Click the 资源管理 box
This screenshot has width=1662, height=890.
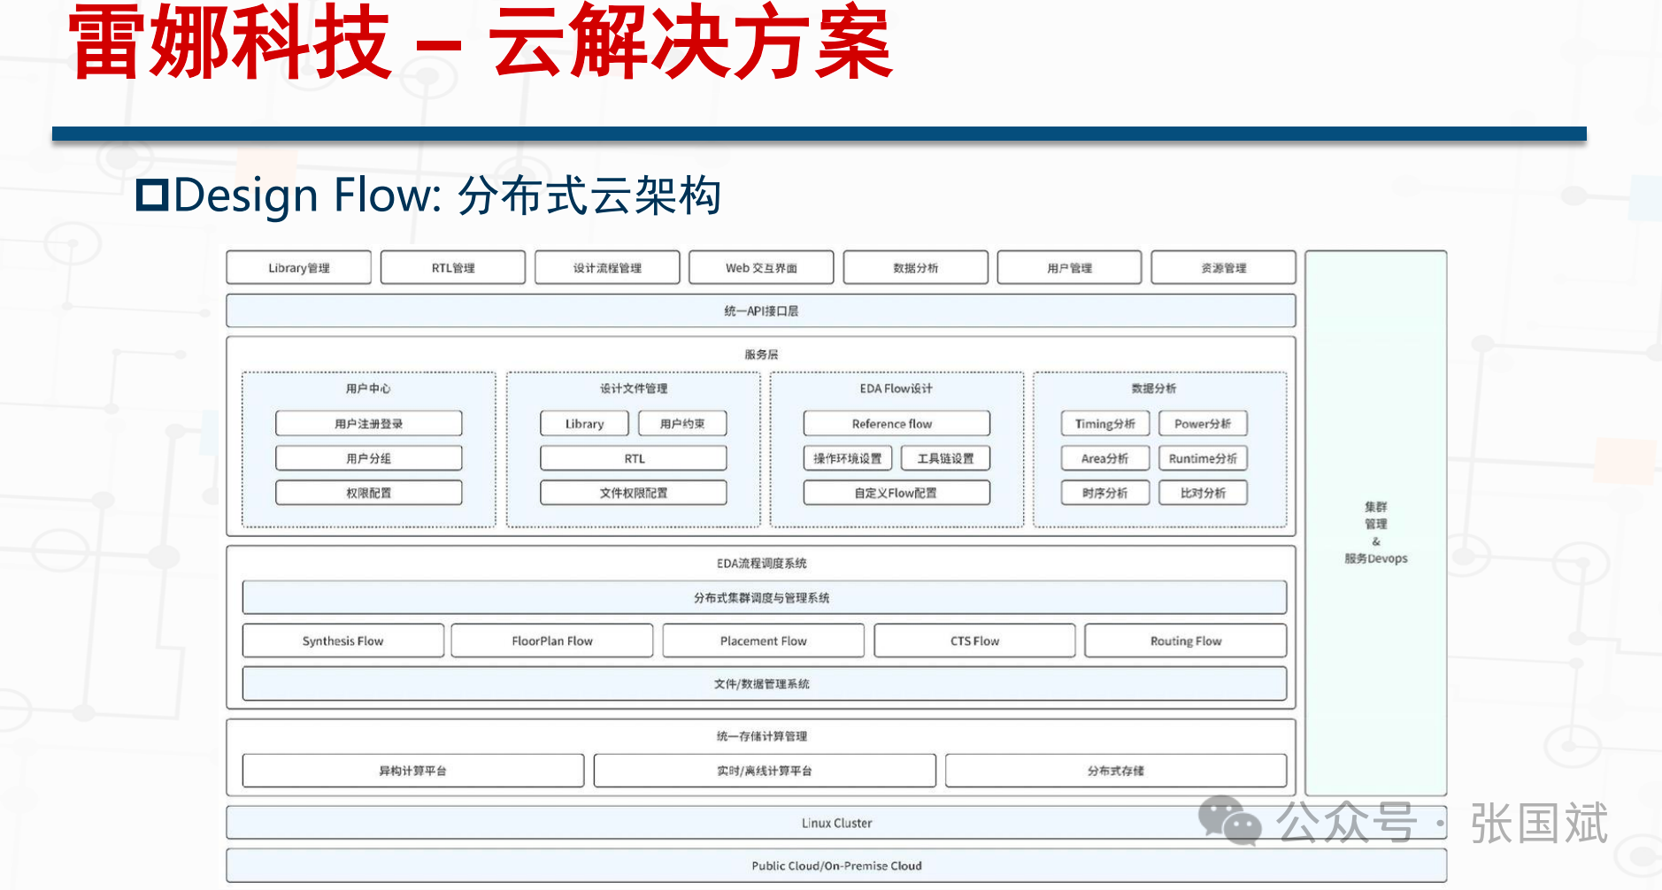pyautogui.click(x=1224, y=267)
